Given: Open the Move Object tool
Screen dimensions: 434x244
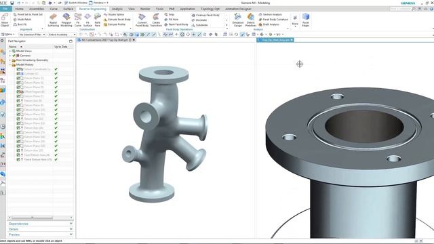Looking at the screenshot, I should 5,20.
